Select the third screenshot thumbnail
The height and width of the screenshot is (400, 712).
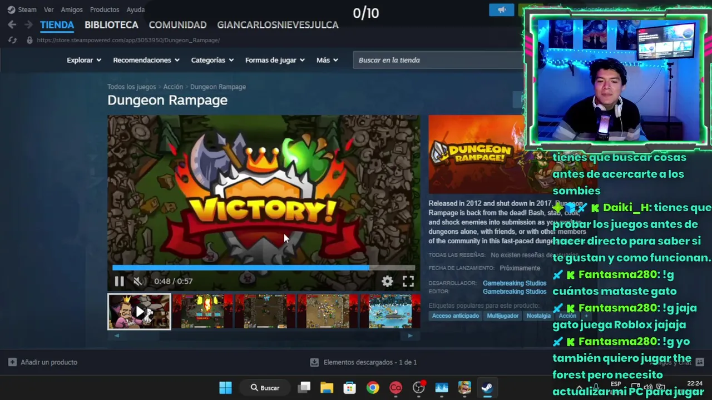pyautogui.click(x=265, y=312)
